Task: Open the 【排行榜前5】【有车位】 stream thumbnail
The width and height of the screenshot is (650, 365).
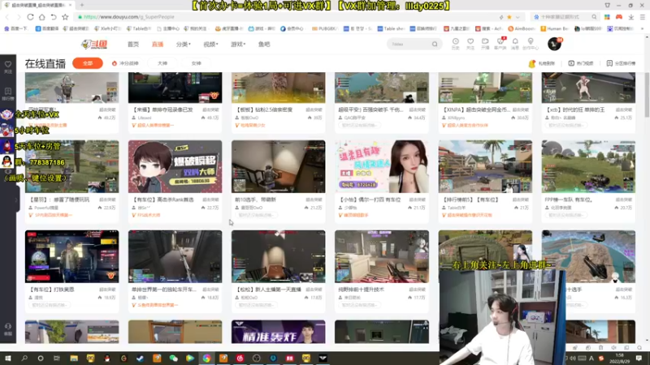Action: 485,166
